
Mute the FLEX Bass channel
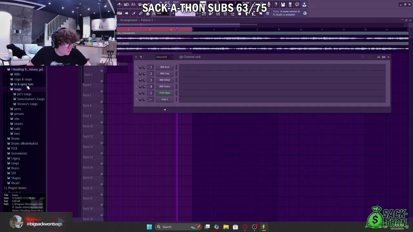[136, 93]
